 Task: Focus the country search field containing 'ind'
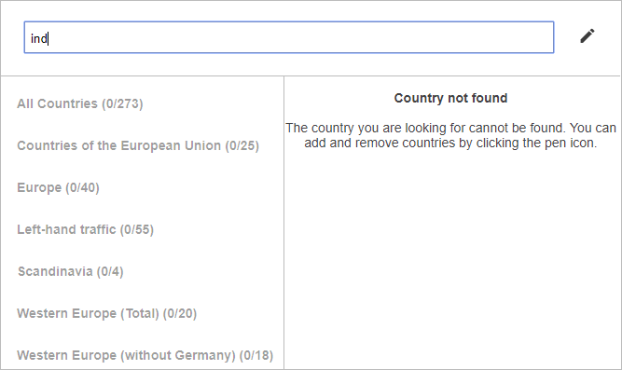coord(289,37)
